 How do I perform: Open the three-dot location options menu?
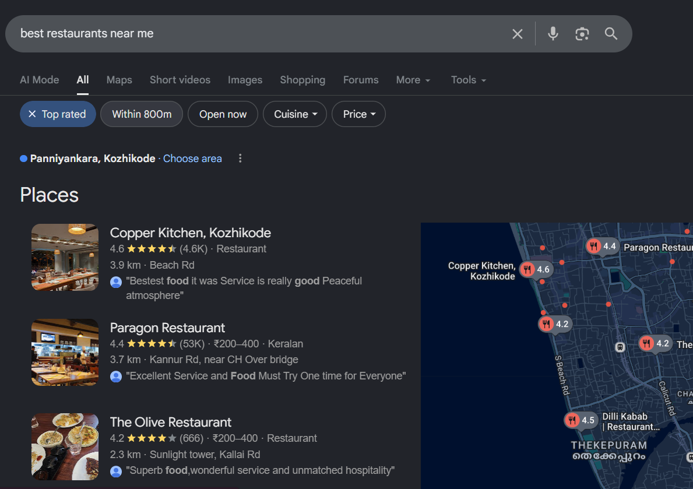click(240, 159)
